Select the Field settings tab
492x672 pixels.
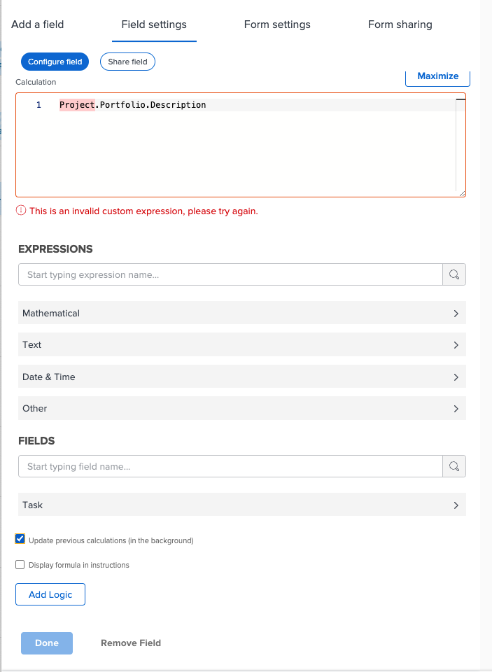tap(154, 24)
